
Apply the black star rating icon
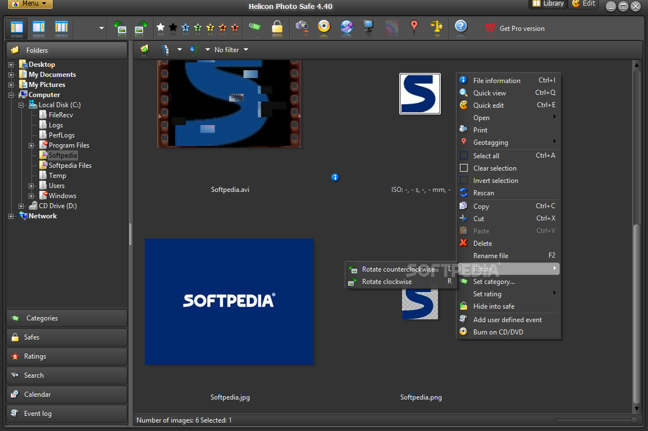173,27
